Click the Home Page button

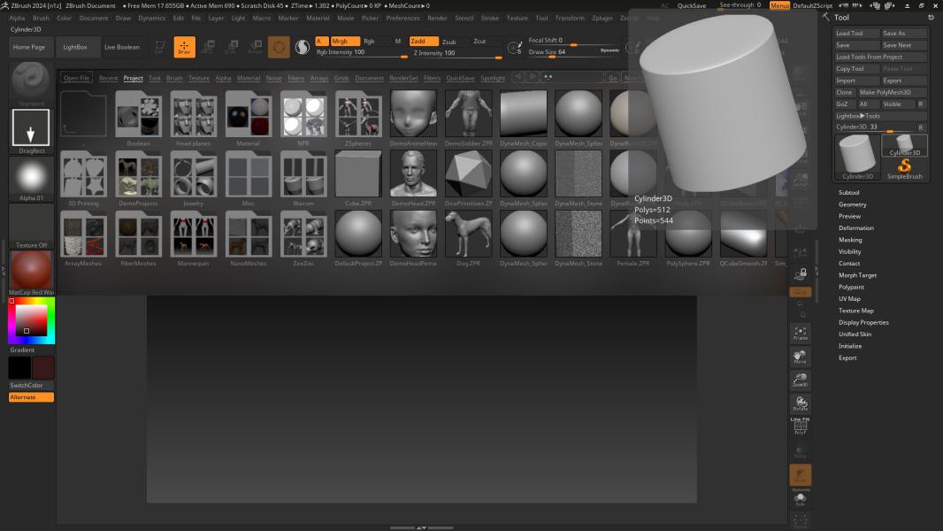pos(29,47)
